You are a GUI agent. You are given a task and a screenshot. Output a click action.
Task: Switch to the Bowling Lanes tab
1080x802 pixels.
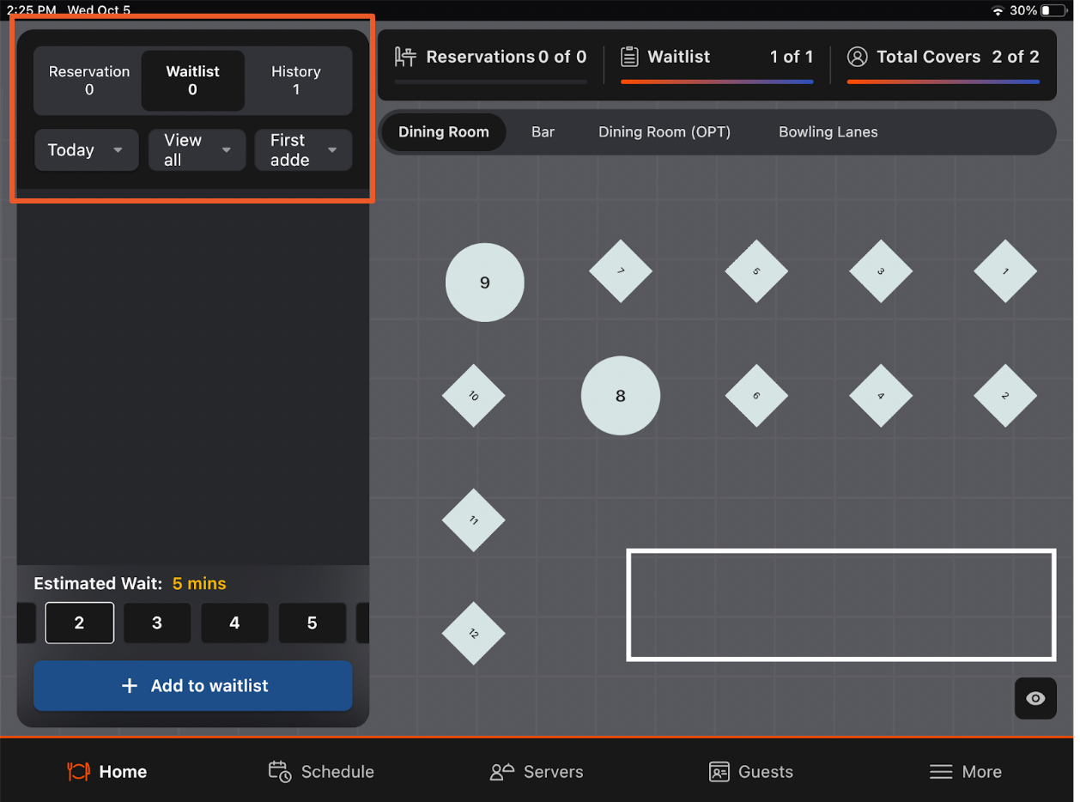tap(828, 132)
